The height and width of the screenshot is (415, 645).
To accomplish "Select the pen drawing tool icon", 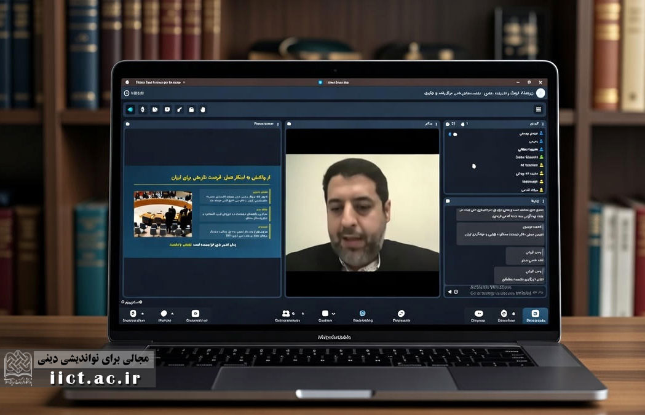I will tap(179, 109).
